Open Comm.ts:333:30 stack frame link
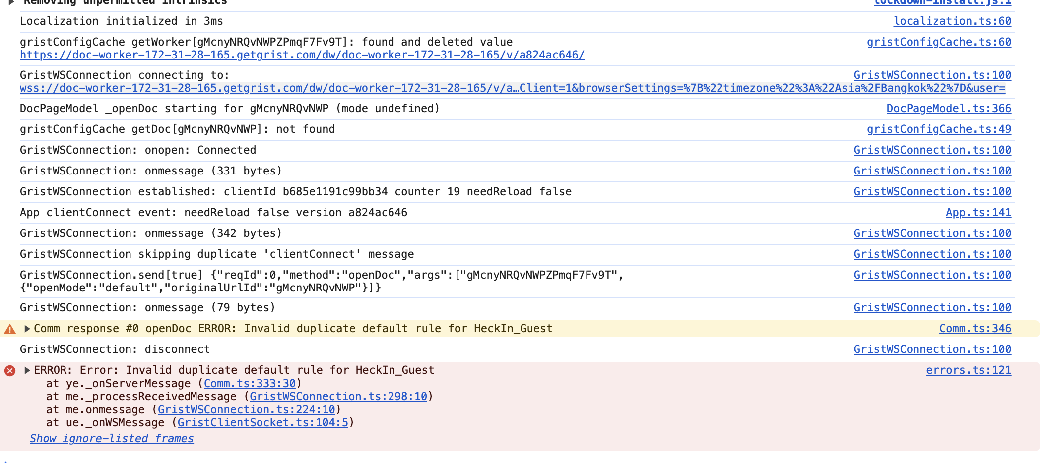This screenshot has width=1044, height=463. (250, 384)
